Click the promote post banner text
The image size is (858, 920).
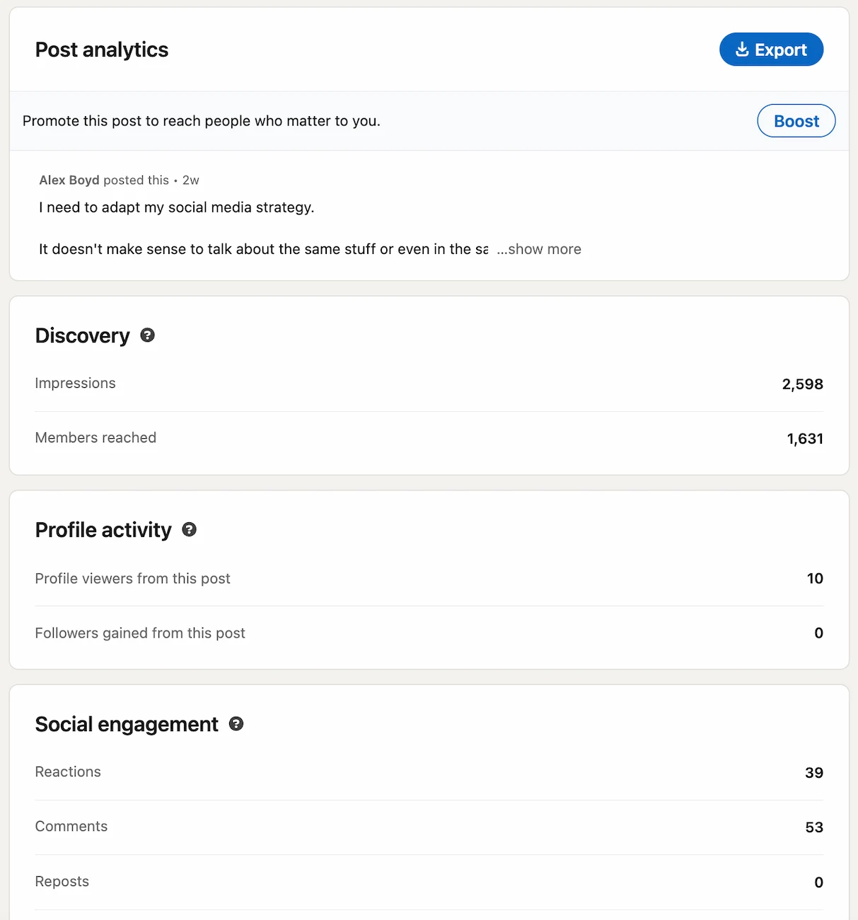201,120
